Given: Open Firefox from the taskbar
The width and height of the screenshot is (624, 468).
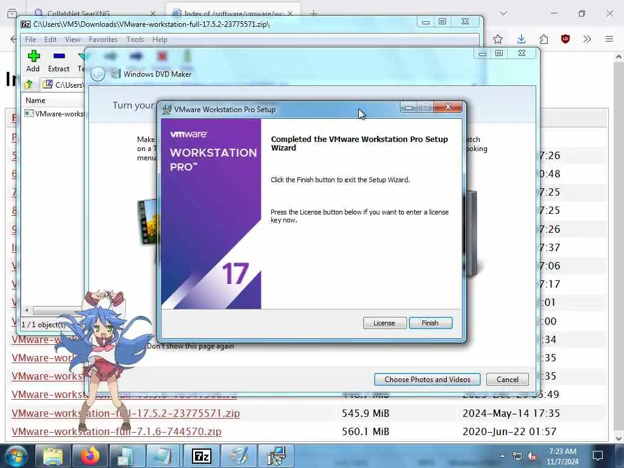Looking at the screenshot, I should pos(90,456).
